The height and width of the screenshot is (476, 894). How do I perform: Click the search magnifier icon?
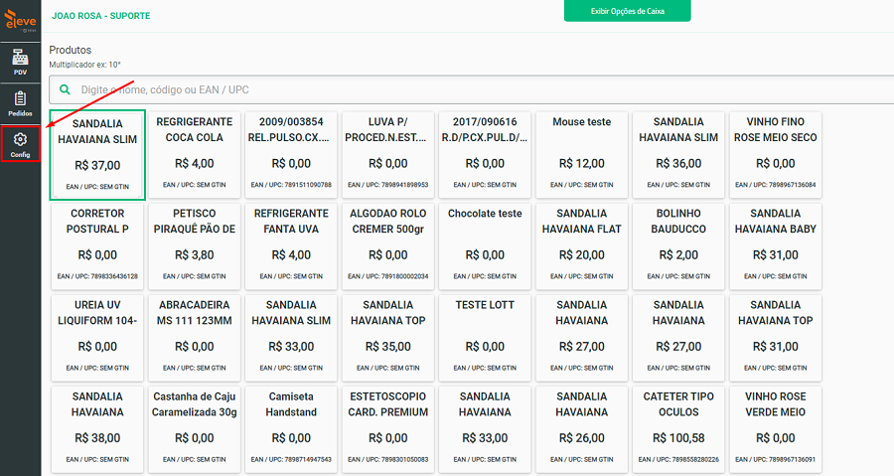click(x=66, y=89)
